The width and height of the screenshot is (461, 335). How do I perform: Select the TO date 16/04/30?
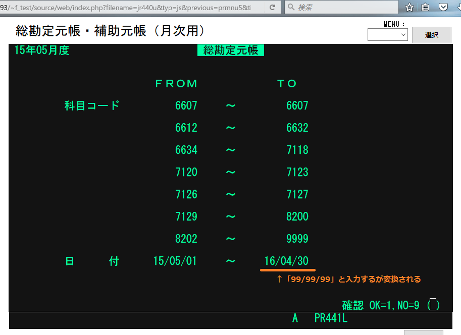click(286, 261)
